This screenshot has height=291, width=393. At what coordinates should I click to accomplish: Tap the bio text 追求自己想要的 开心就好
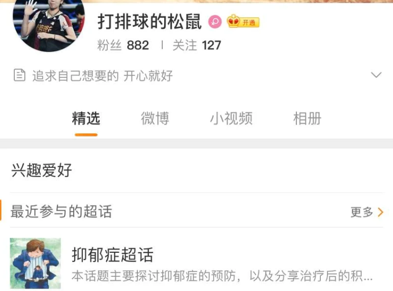tap(103, 75)
